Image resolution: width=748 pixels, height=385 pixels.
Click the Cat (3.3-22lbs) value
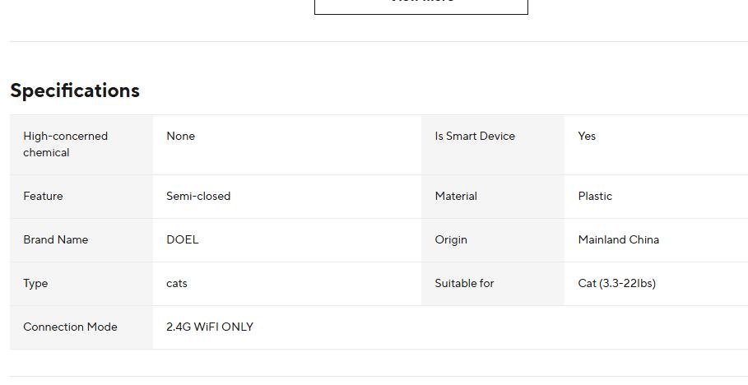point(616,283)
